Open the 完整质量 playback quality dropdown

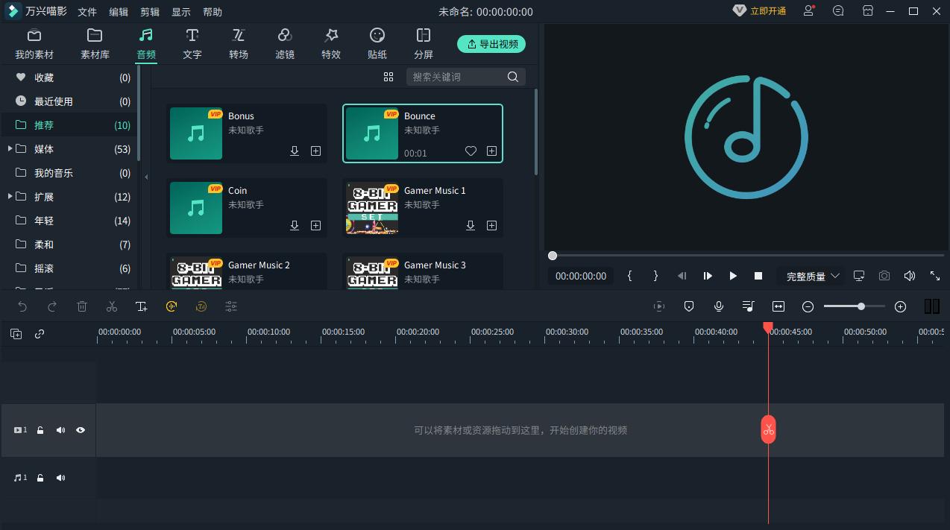click(811, 276)
